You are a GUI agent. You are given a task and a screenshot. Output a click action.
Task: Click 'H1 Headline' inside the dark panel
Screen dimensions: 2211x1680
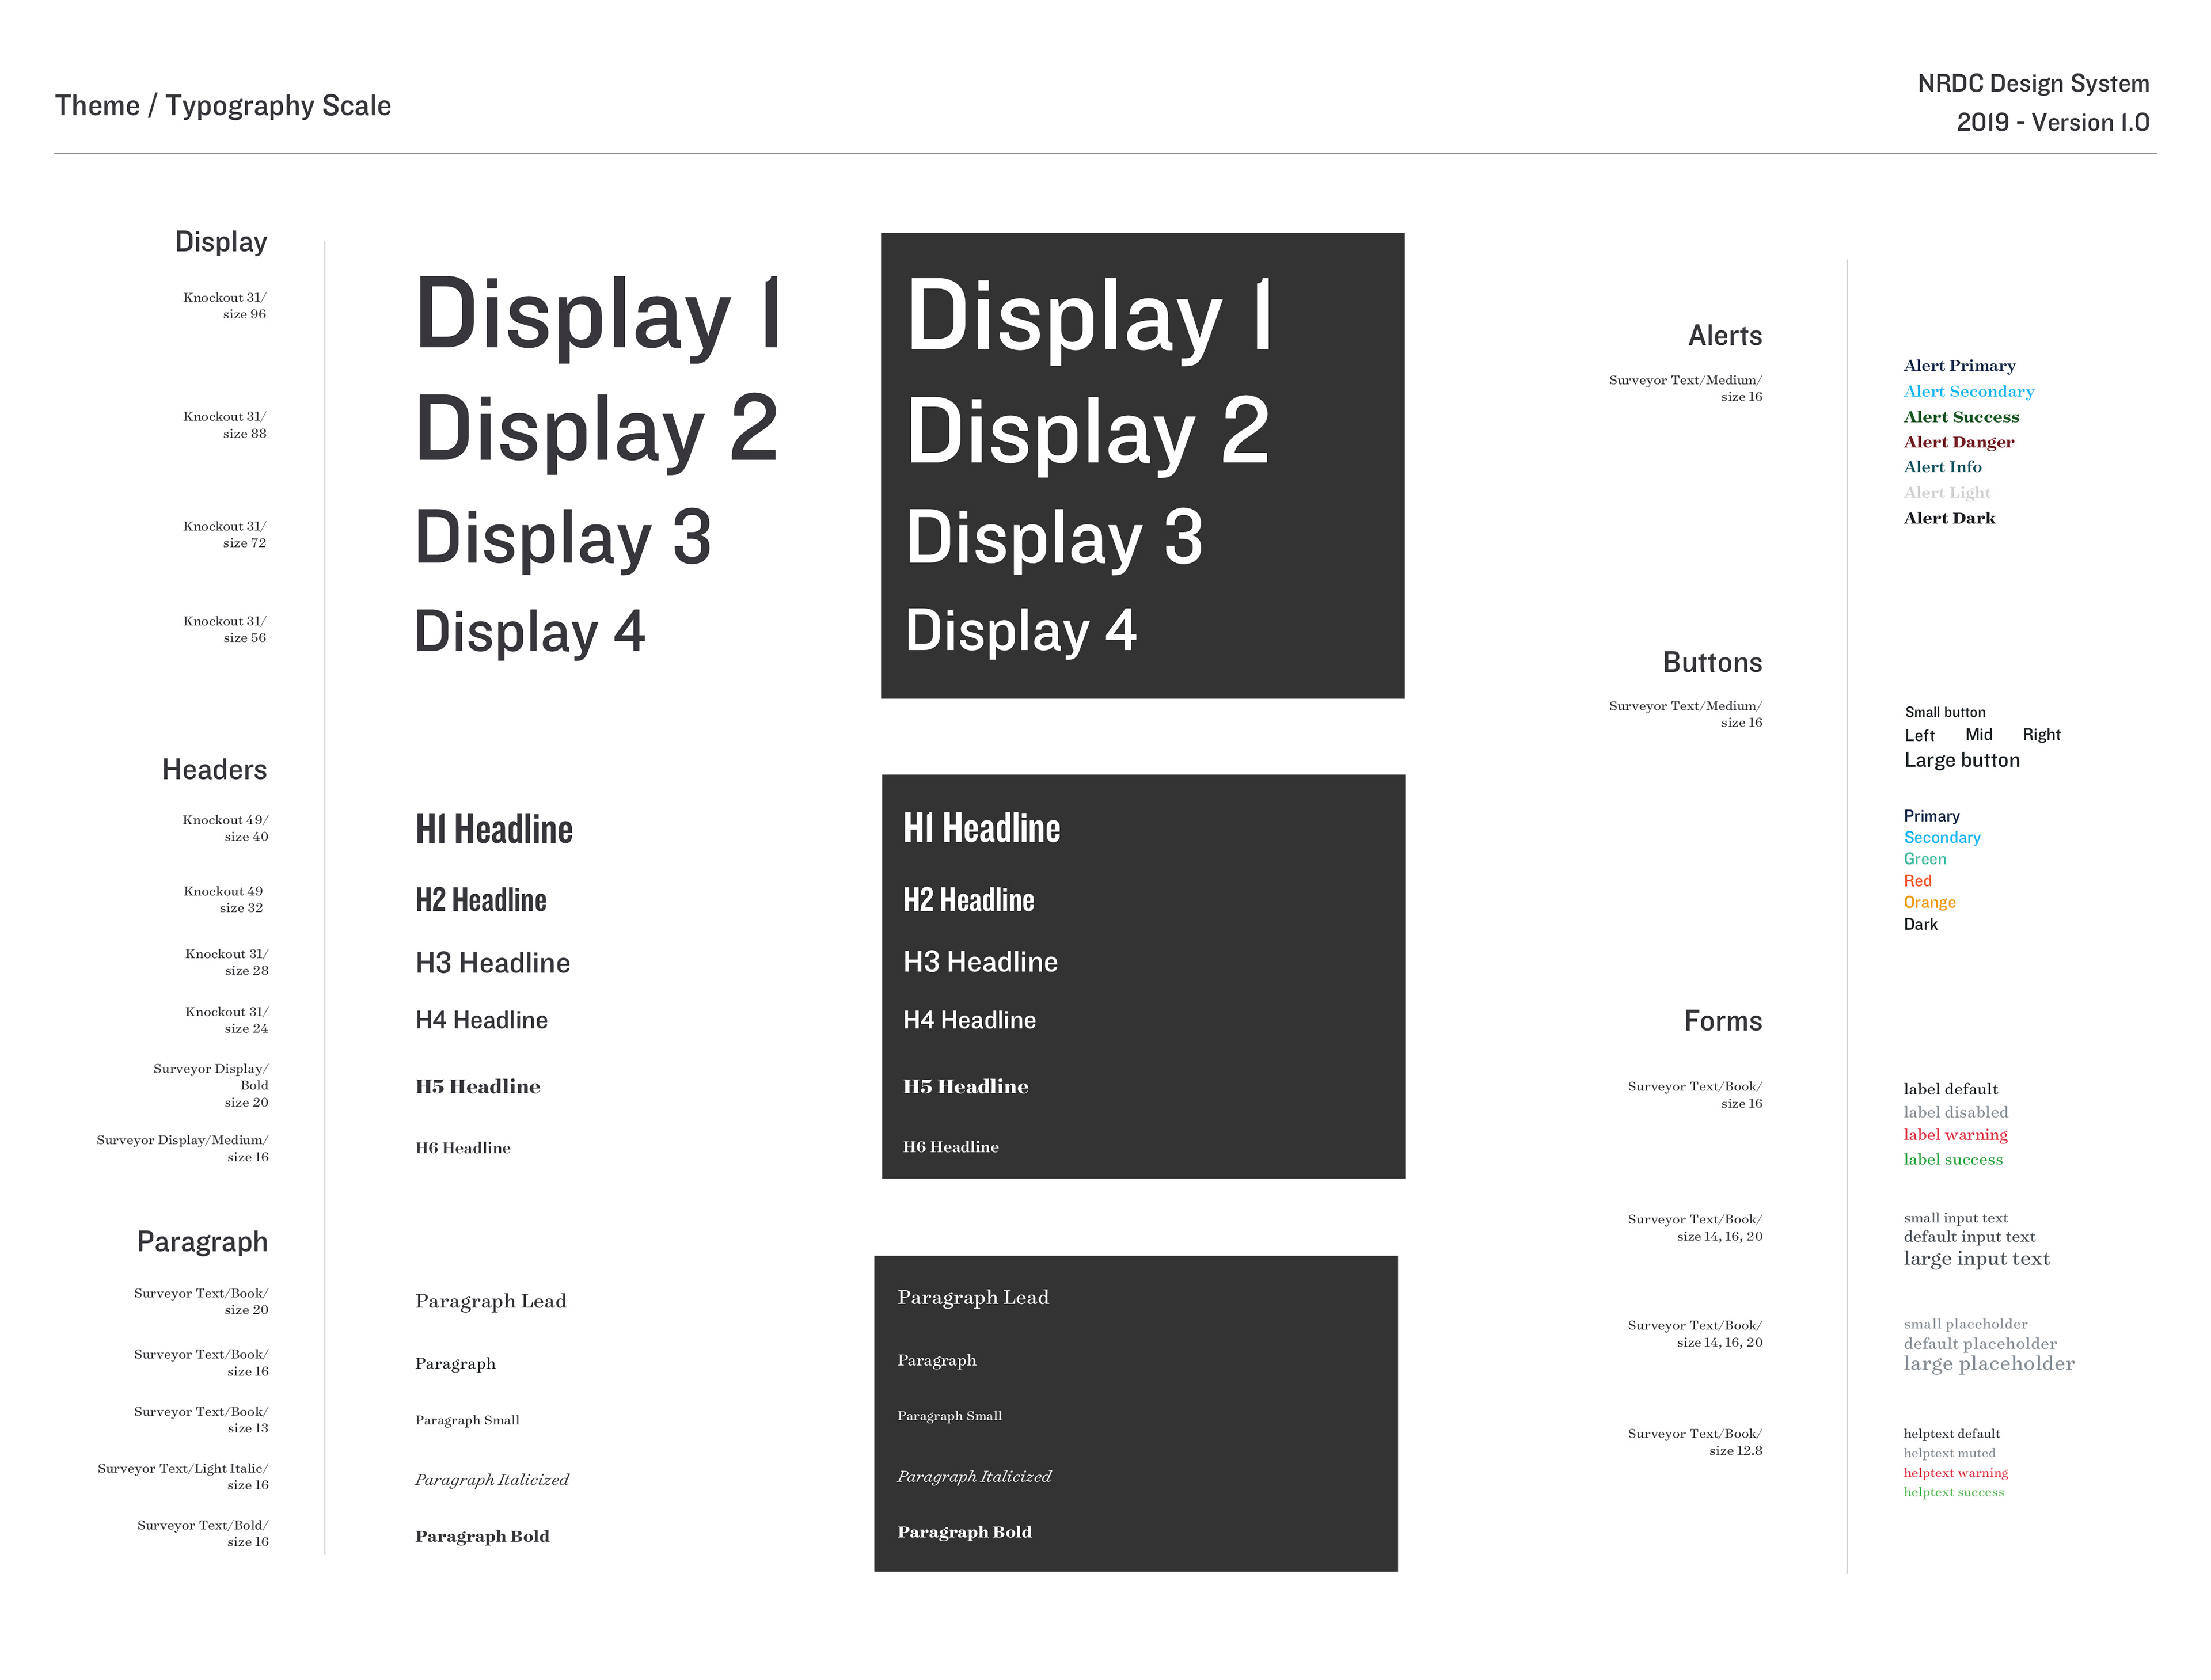point(982,828)
